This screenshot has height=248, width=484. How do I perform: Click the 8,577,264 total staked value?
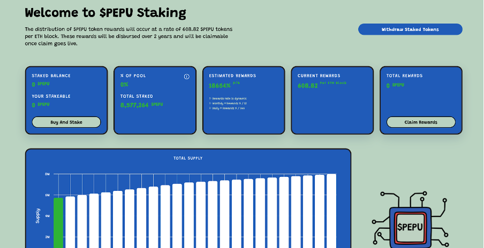coord(134,105)
